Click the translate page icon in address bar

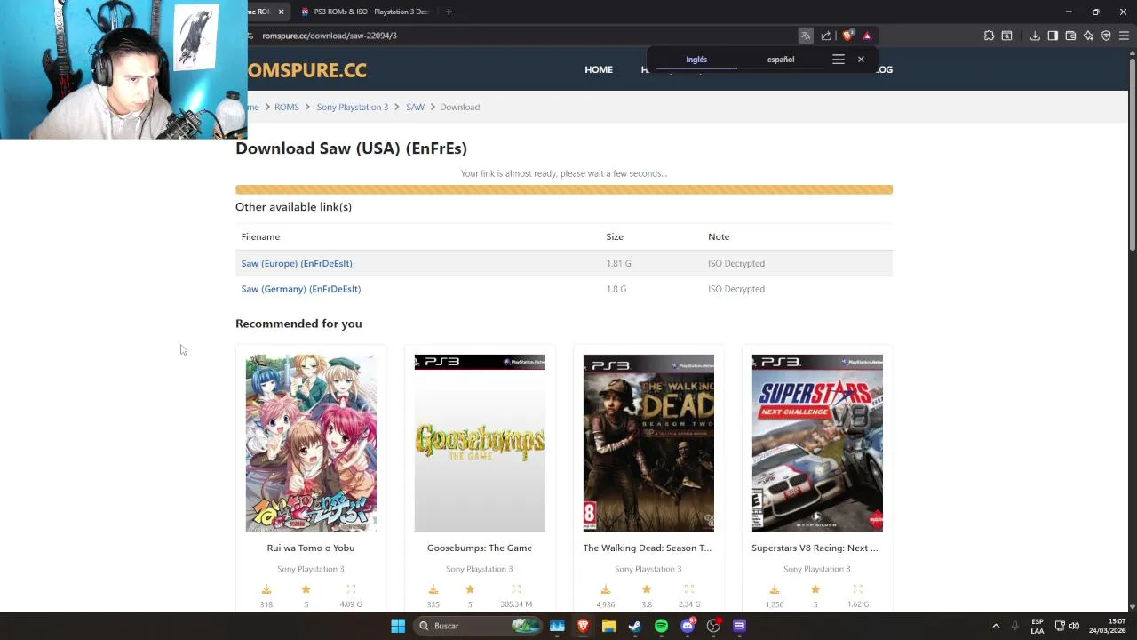click(x=806, y=36)
